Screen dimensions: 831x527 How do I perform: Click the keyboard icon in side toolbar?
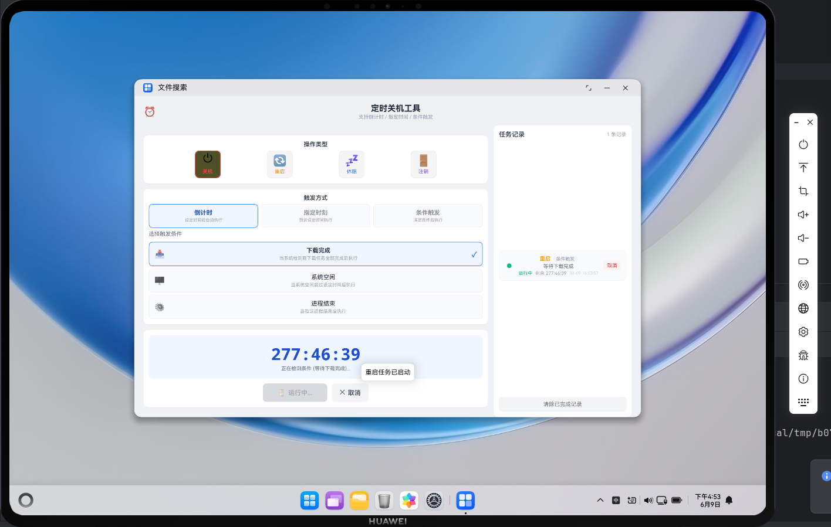(803, 402)
